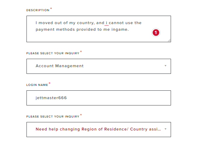This screenshot has width=205, height=141.
Task: Focus the Description text area
Action: 99,29
